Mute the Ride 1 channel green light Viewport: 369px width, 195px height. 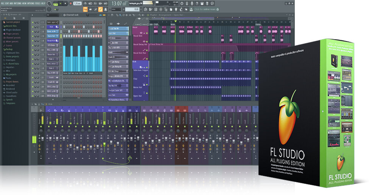33,59
